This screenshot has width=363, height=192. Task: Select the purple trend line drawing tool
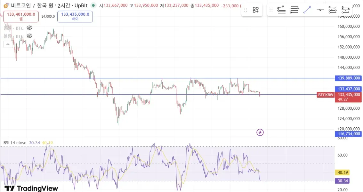(x=307, y=10)
